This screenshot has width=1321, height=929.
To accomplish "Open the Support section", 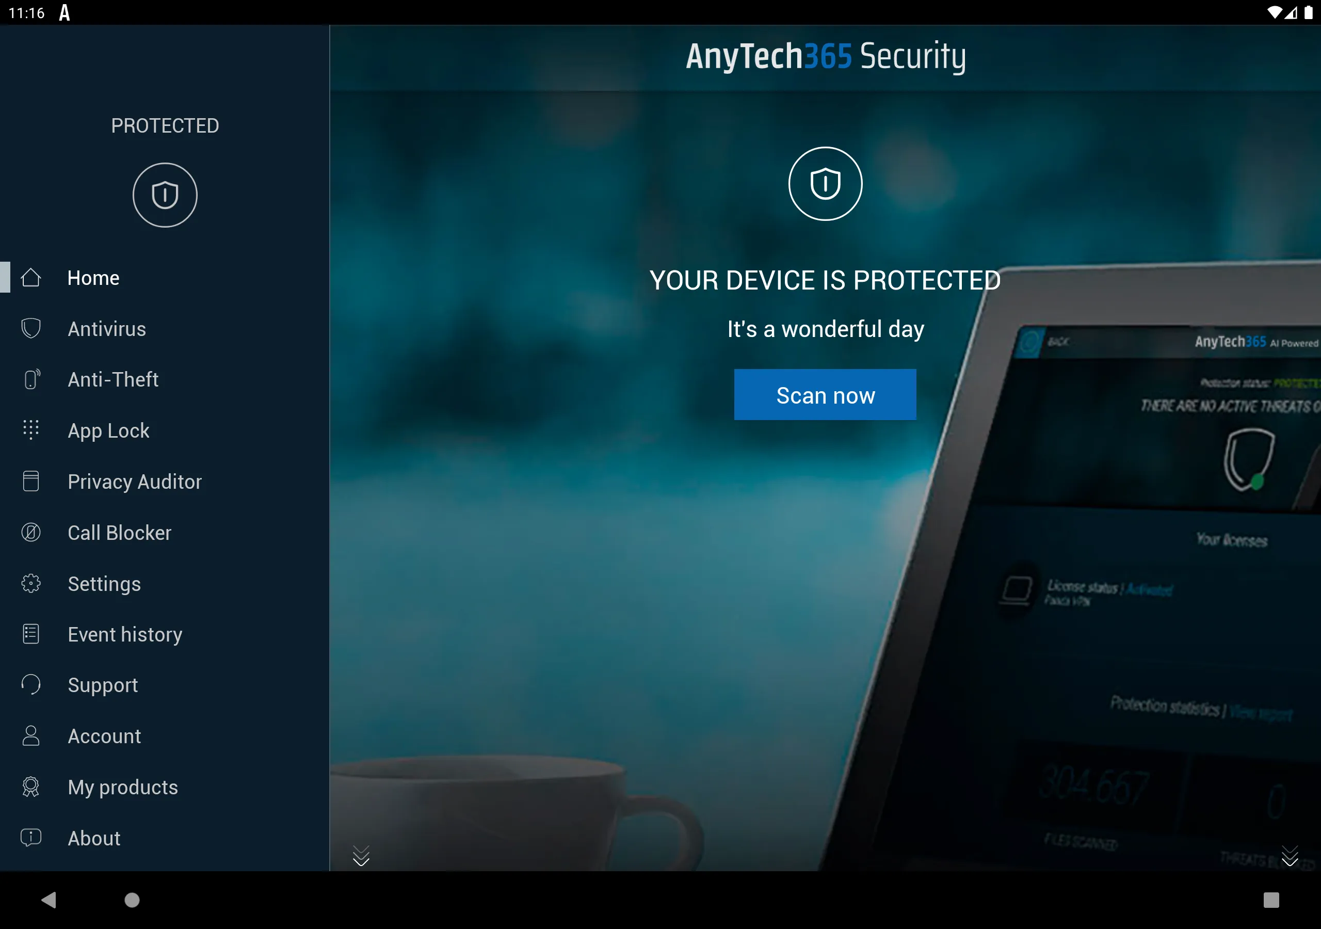I will 101,685.
